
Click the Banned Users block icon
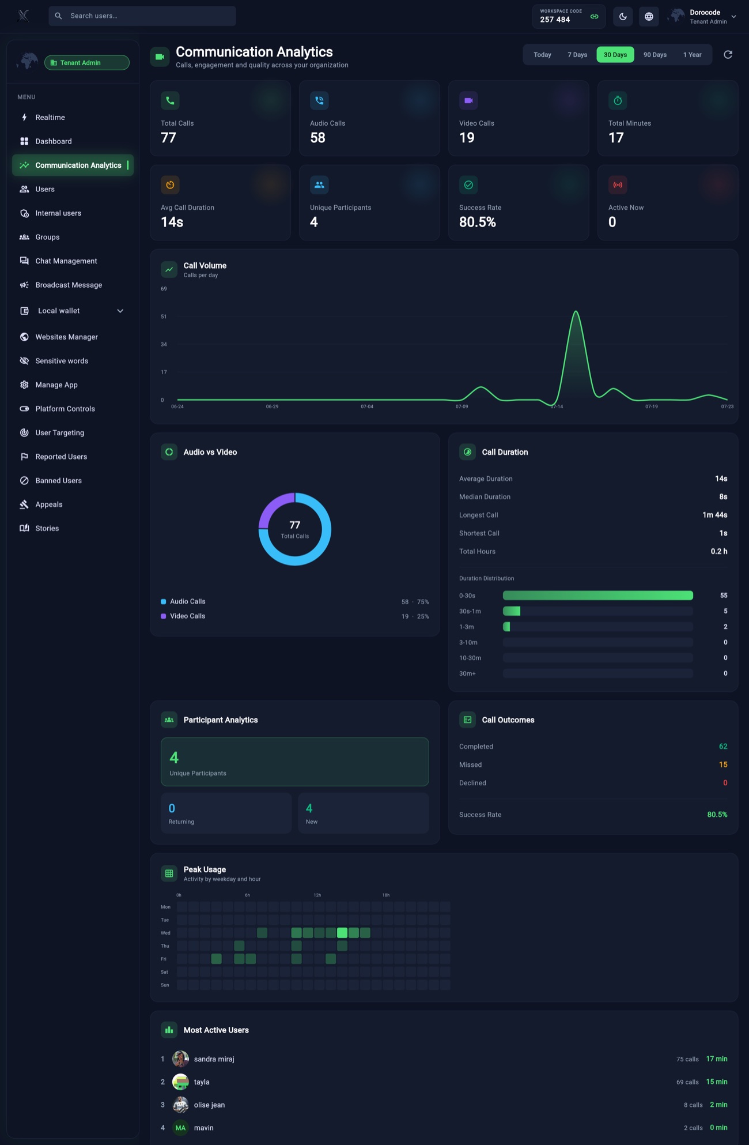[24, 480]
